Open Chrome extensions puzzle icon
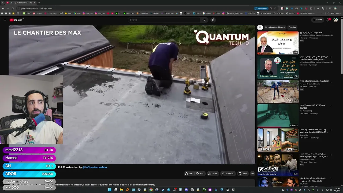Image resolution: width=343 pixels, height=193 pixels. tap(311, 8)
